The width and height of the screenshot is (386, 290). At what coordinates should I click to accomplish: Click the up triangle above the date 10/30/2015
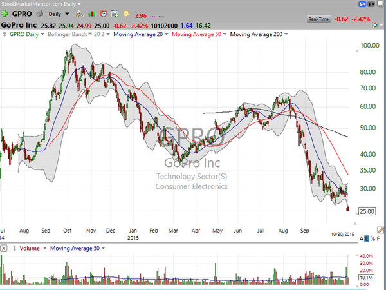point(355,224)
